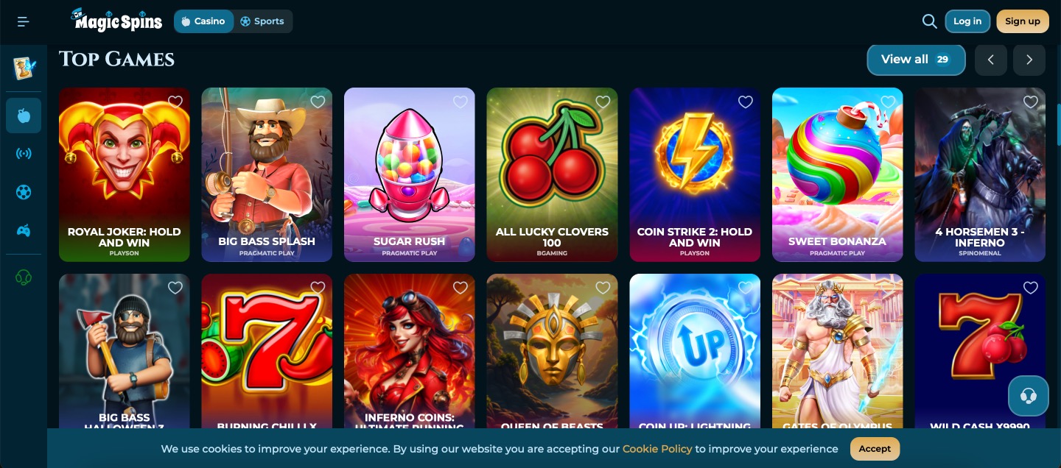Open the gamepad sidebar icon

pyautogui.click(x=24, y=230)
